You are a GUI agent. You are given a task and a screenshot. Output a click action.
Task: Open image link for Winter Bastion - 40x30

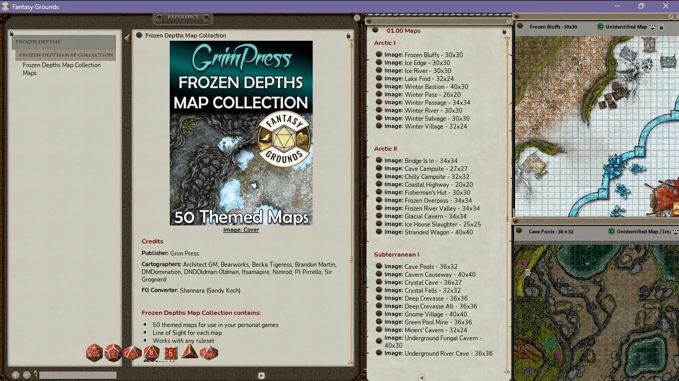click(379, 86)
